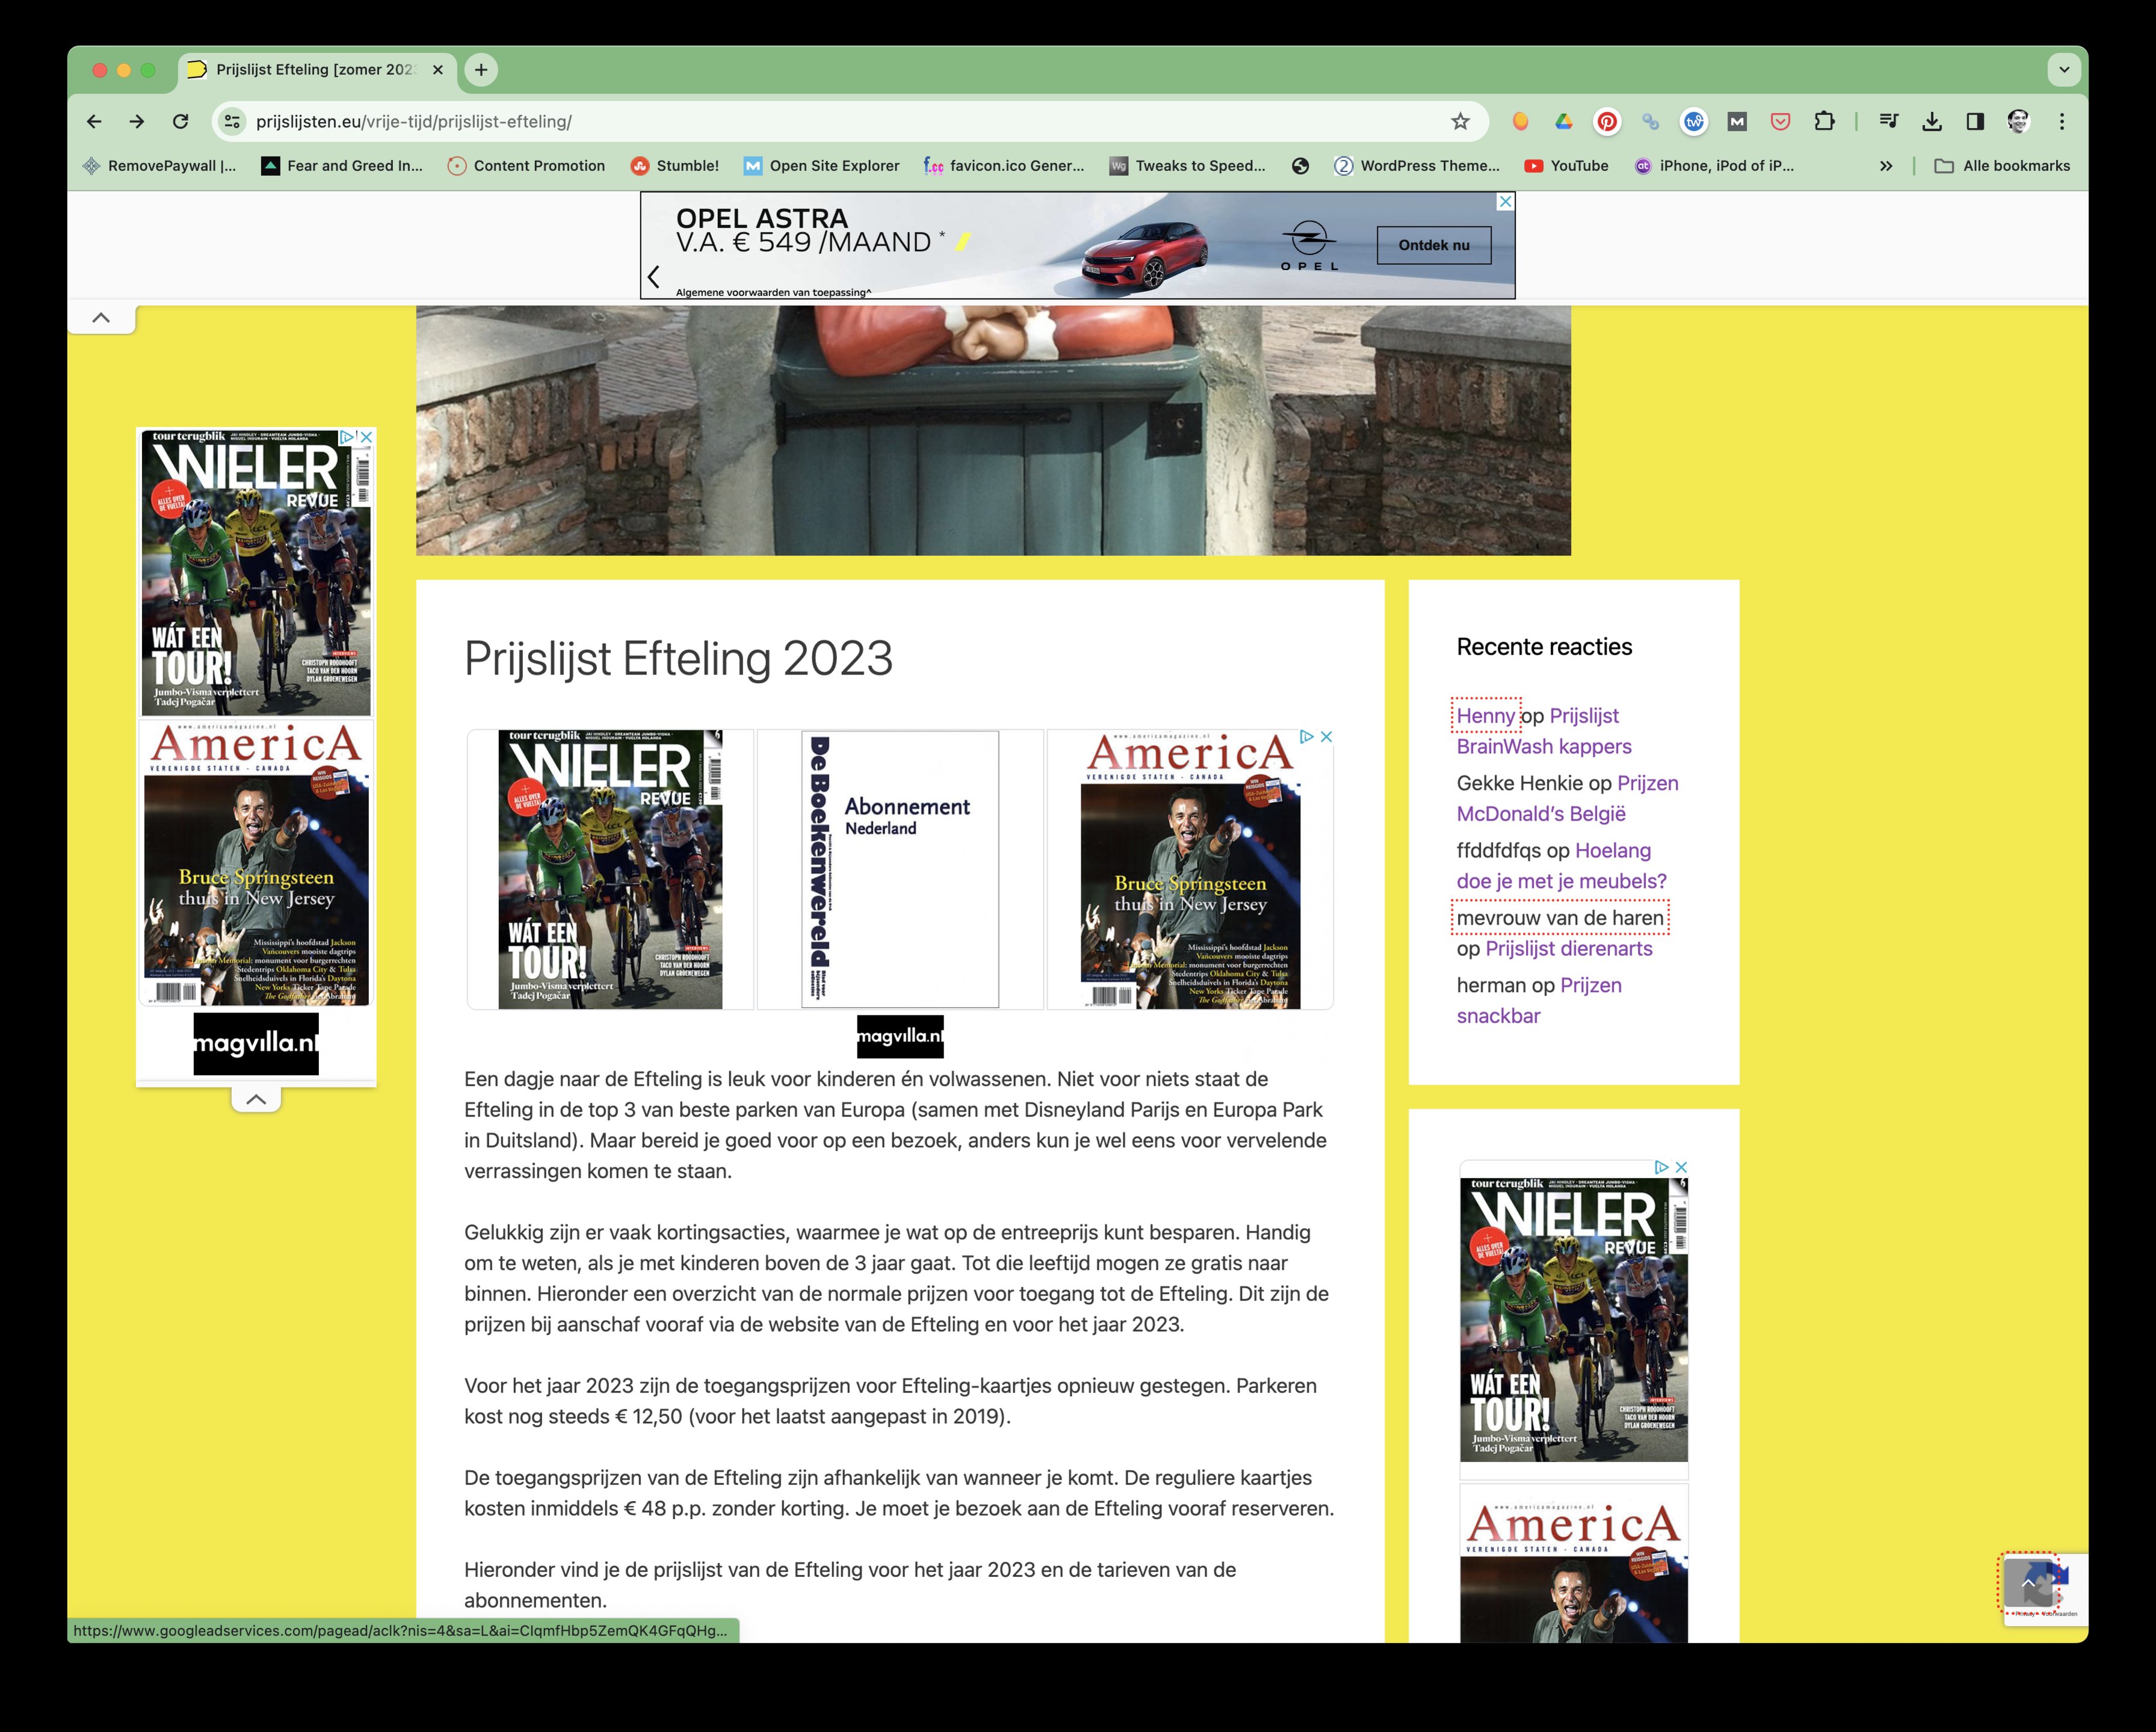This screenshot has height=1732, width=2156.
Task: Open the Extensions puzzle menu
Action: click(x=1824, y=122)
